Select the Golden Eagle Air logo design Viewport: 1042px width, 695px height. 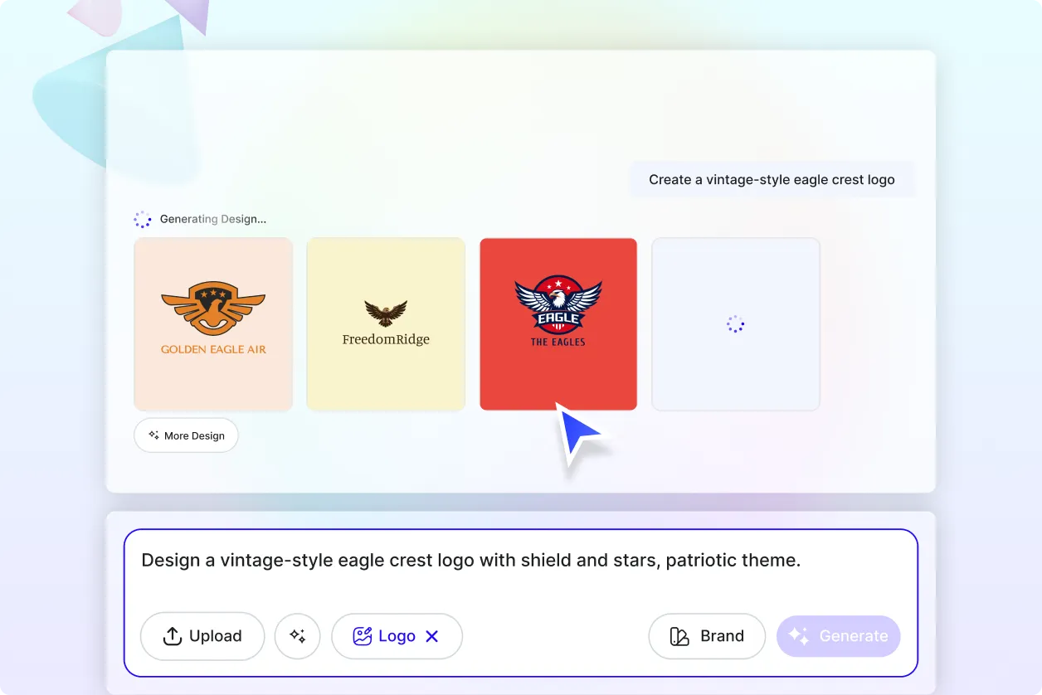pyautogui.click(x=213, y=324)
